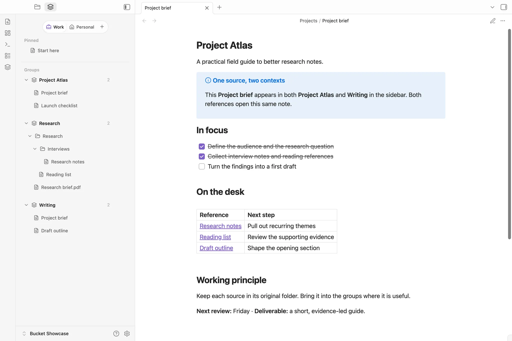Click the pencil edit mode icon

coord(493,21)
